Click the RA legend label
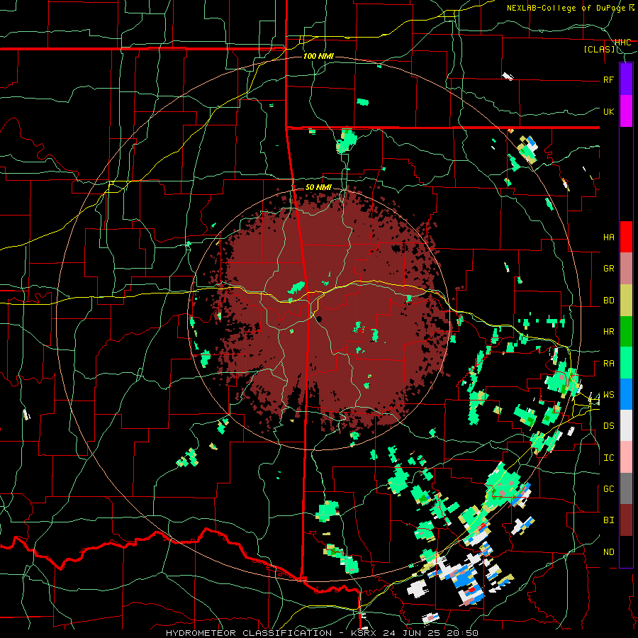Viewport: 638px width, 638px height. pos(608,364)
